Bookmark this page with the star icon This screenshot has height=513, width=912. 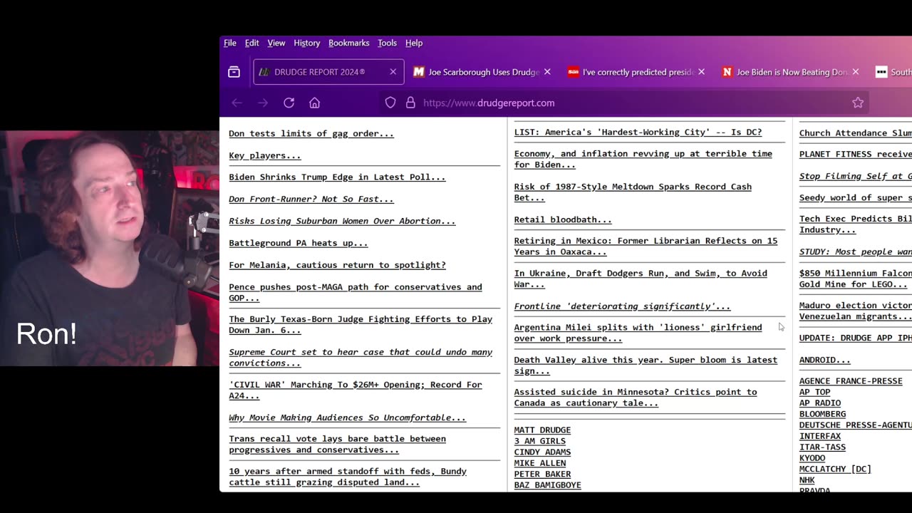point(858,103)
